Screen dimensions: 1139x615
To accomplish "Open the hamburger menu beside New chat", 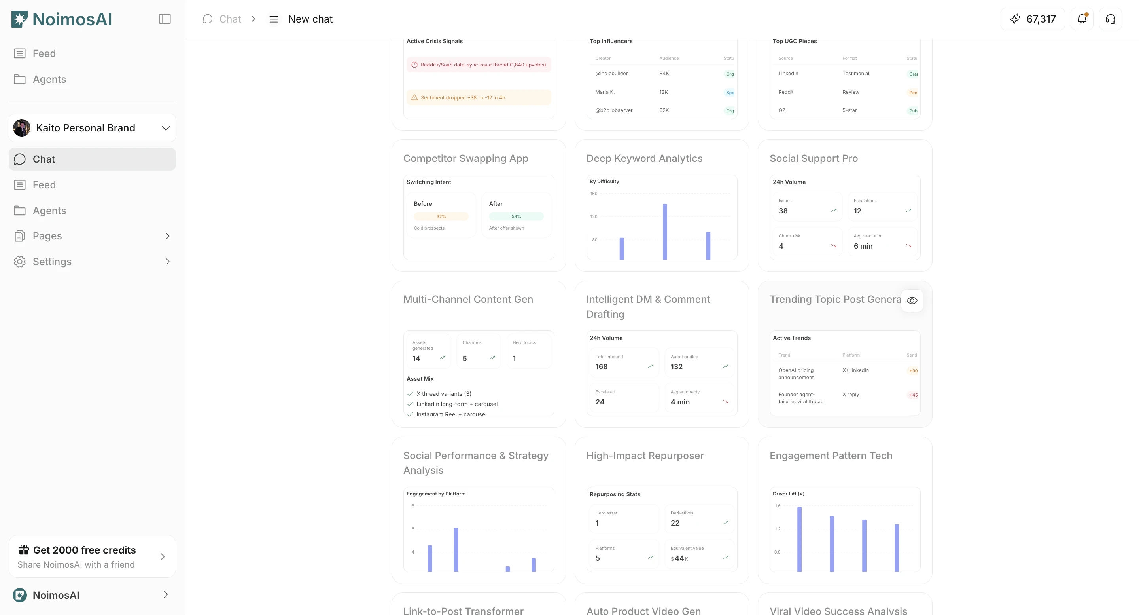I will point(274,19).
